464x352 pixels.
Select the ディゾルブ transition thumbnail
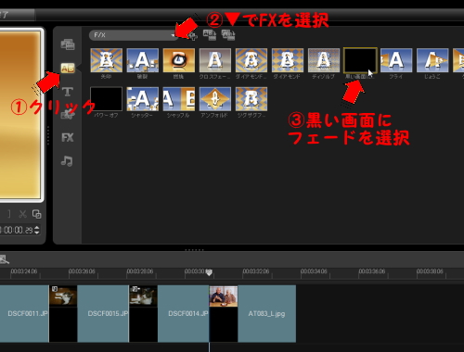click(324, 60)
